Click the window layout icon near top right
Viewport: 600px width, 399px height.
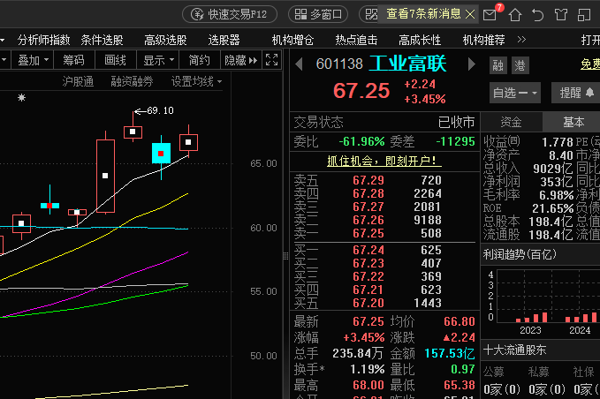coord(584,15)
